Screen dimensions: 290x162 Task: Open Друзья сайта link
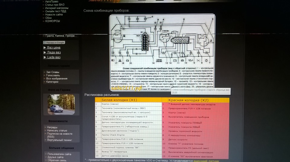tap(55, 157)
